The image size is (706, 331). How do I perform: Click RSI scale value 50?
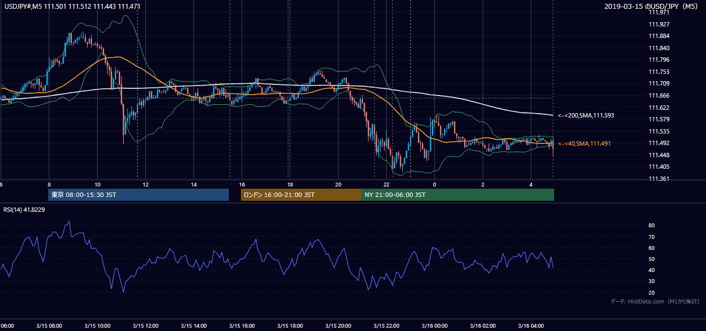click(x=652, y=259)
